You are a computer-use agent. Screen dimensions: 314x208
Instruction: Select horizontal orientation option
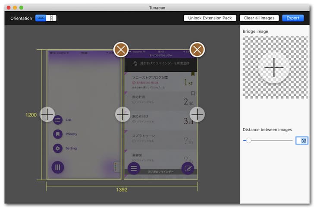(41, 18)
